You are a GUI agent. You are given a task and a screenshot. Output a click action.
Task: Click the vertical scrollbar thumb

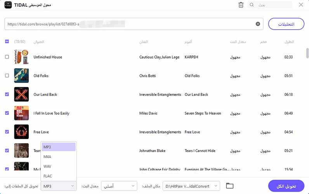point(307,53)
